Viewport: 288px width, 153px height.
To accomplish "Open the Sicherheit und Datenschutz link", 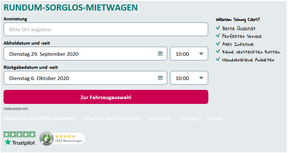I will 112,118.
